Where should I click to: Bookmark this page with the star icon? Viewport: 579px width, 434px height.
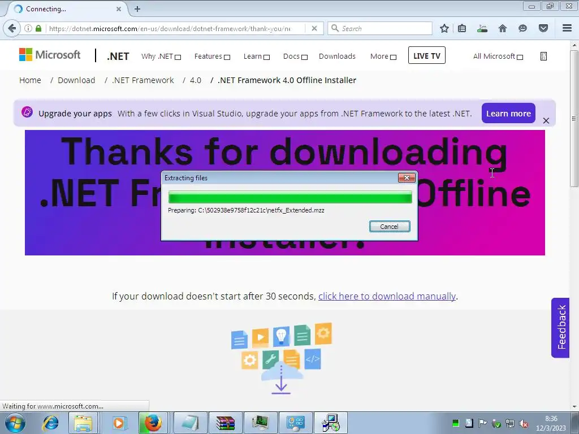pos(444,28)
